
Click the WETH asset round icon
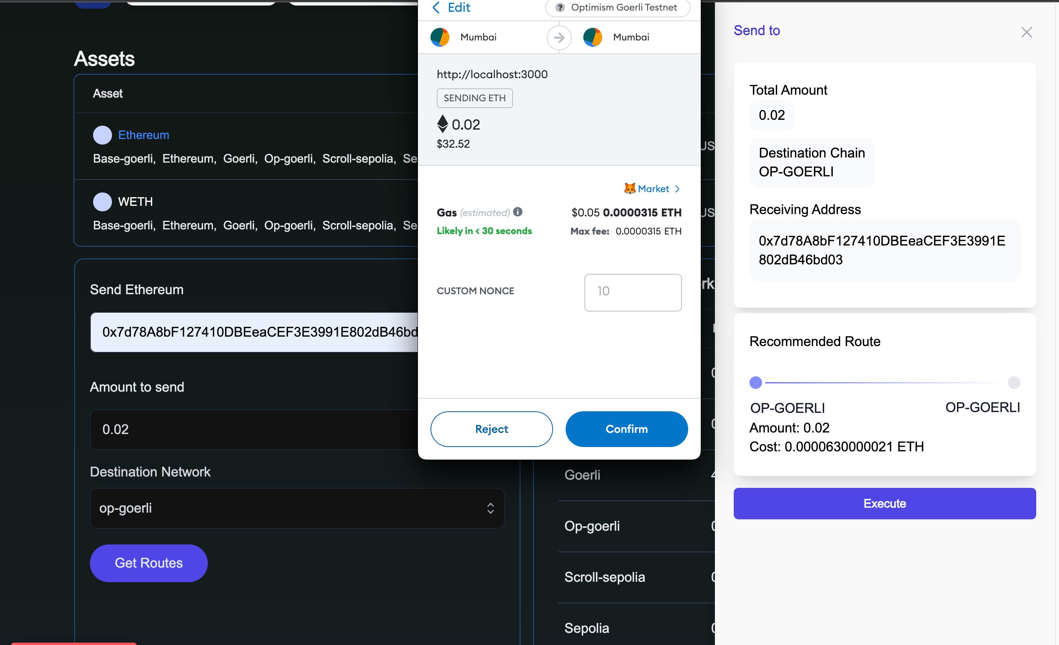(x=102, y=202)
